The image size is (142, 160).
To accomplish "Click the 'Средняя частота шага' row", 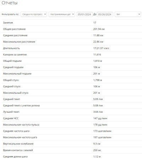I will click(x=72, y=131).
